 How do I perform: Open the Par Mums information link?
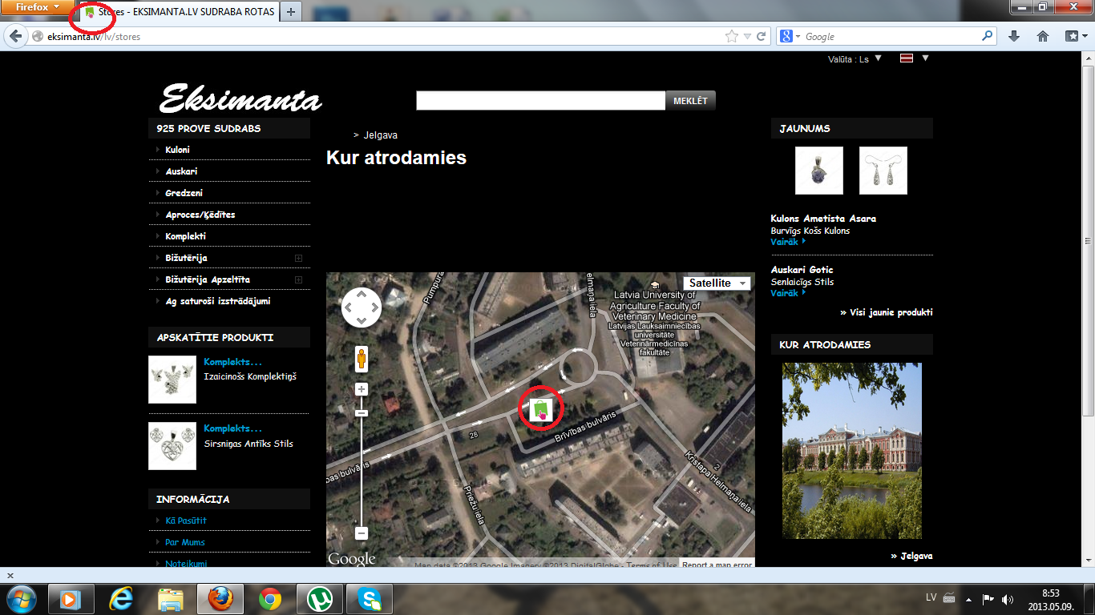(185, 542)
